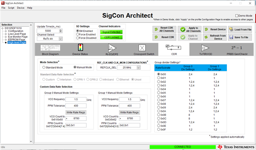Click the Load From File button
This screenshot has width=256, height=150.
[x=240, y=30]
